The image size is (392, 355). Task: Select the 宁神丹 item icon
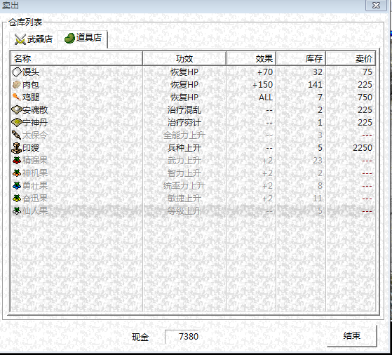click(x=17, y=123)
